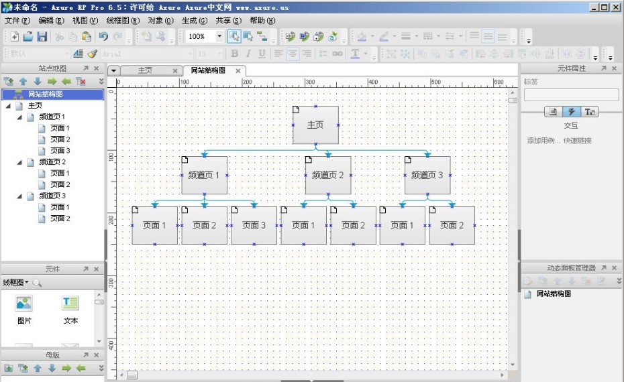Click the Undo arrow icon
The image size is (624, 382).
(x=103, y=37)
